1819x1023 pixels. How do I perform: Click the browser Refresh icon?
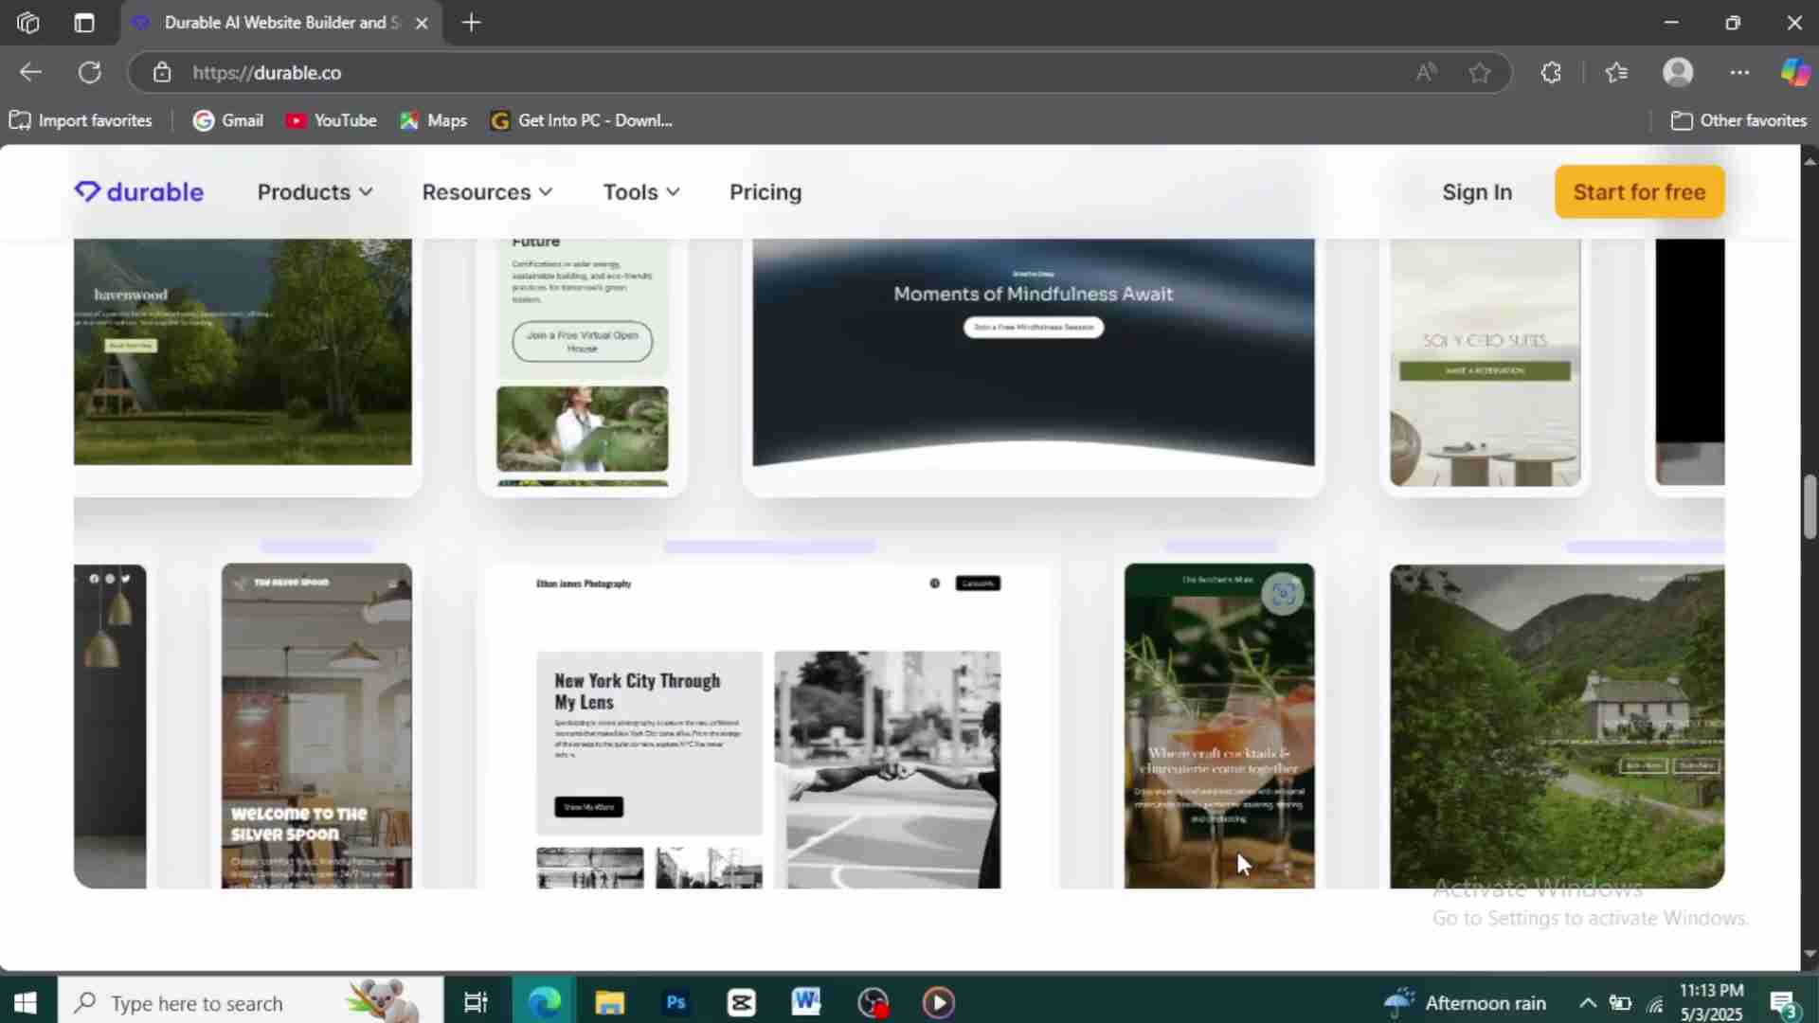[90, 73]
